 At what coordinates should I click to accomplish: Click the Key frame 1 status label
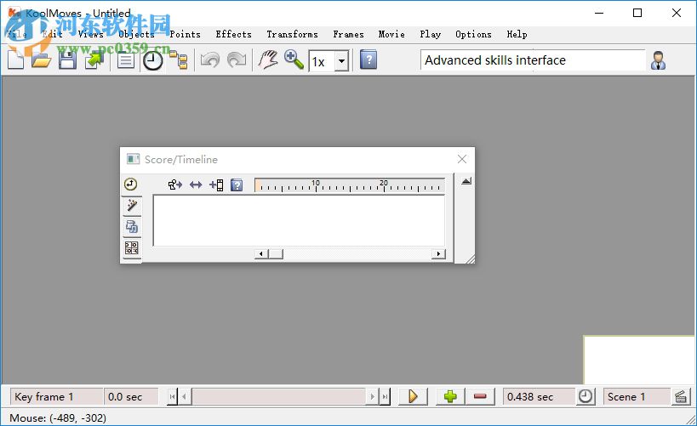[56, 397]
